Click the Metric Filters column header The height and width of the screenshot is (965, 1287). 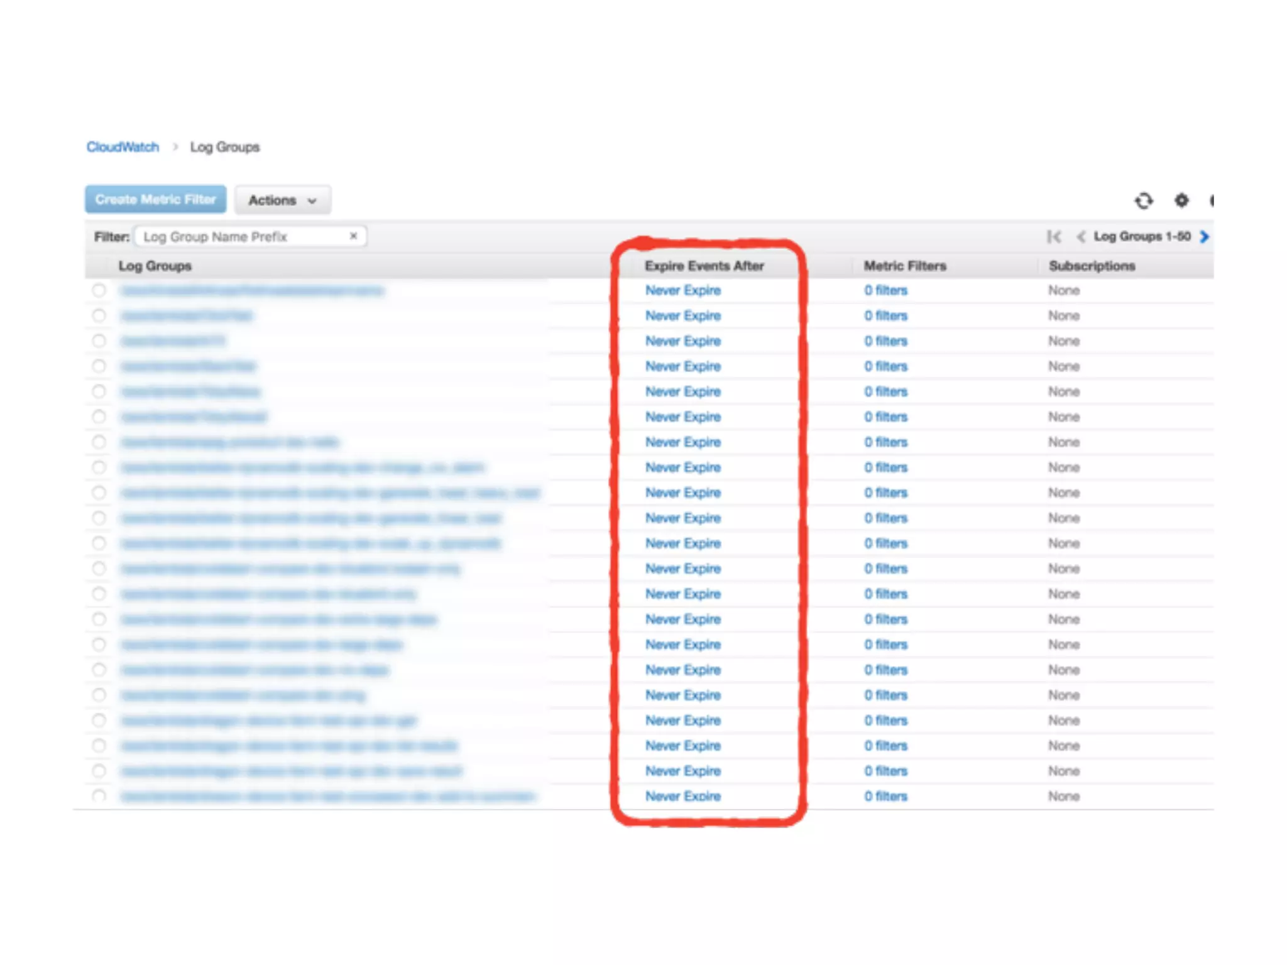tap(904, 266)
